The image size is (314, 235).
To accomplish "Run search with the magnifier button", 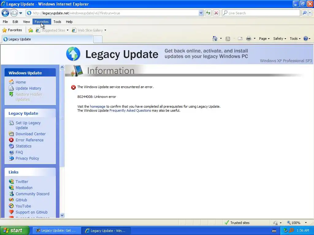I will click(304, 13).
